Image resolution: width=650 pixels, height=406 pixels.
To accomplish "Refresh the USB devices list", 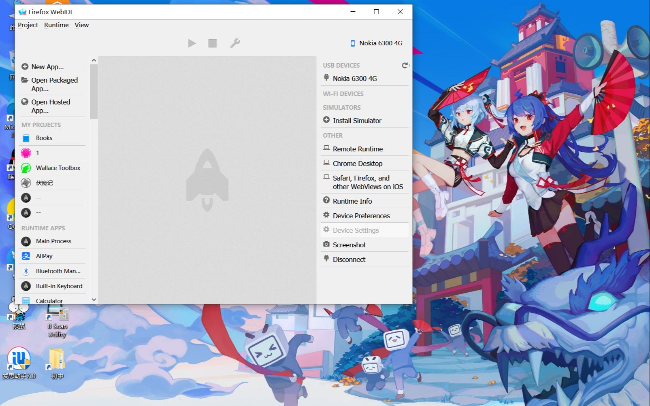I will (x=405, y=65).
